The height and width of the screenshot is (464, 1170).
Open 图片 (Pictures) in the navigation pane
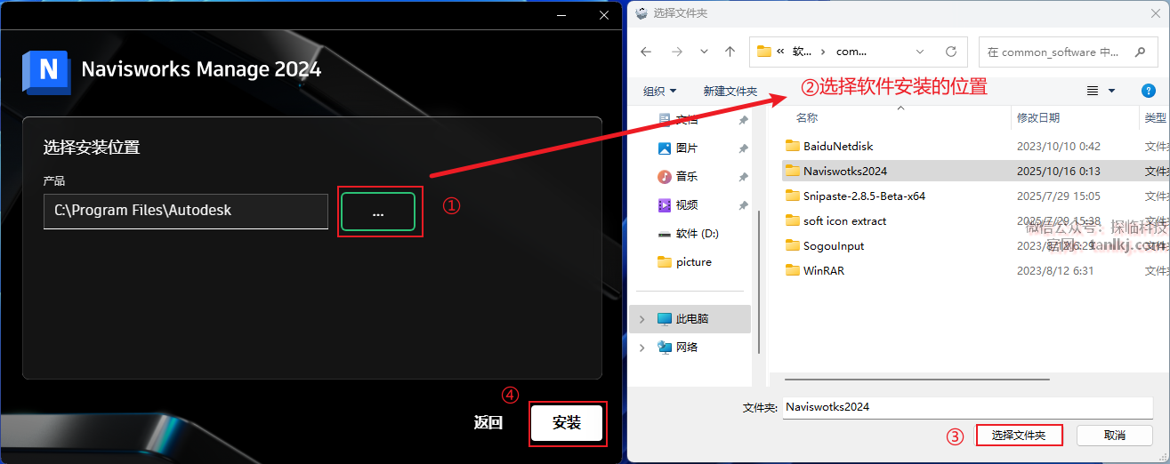click(687, 148)
